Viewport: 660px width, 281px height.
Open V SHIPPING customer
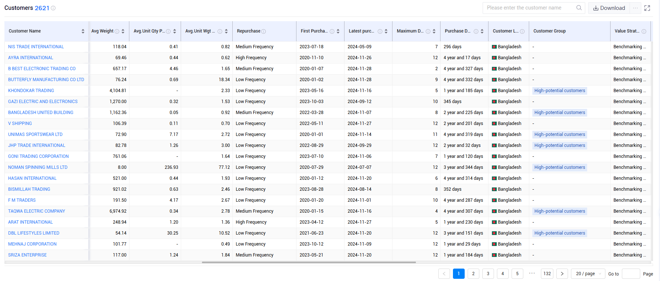coord(20,124)
